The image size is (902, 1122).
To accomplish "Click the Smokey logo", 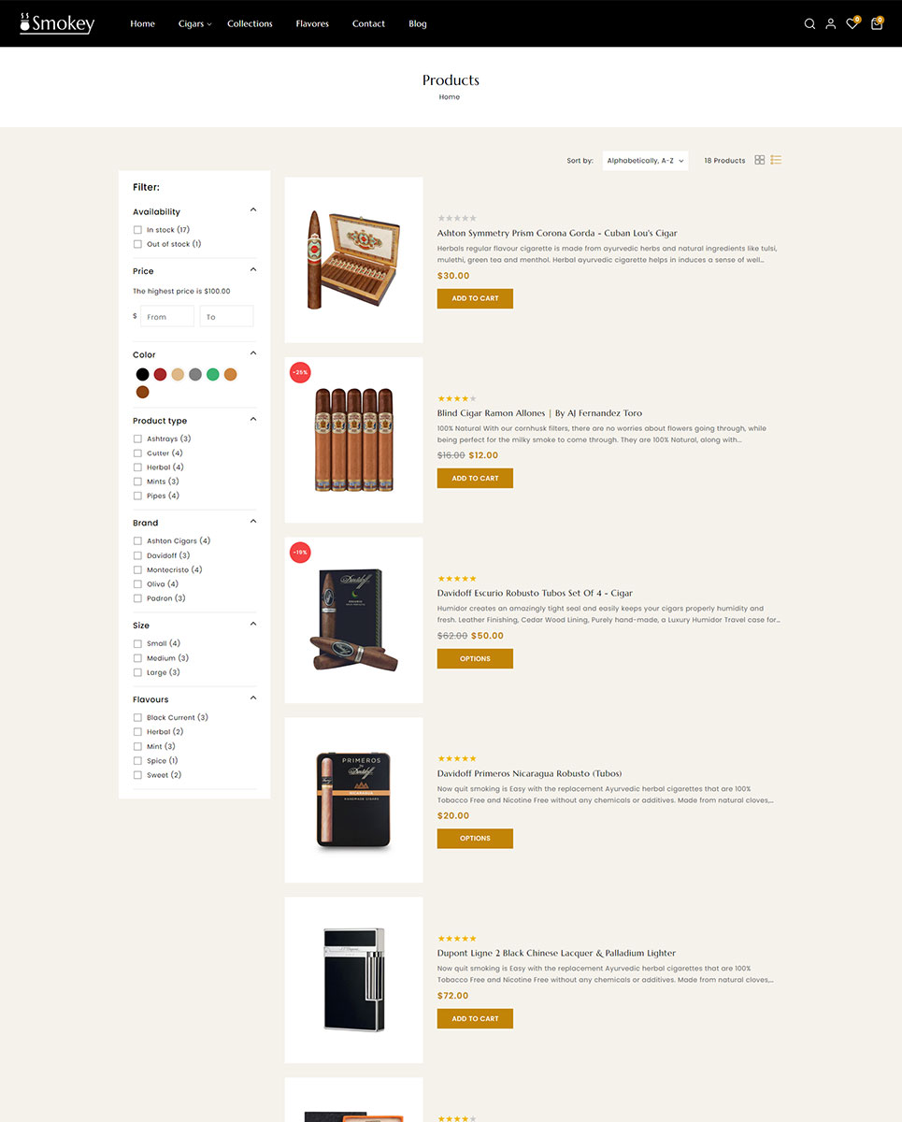I will 57,23.
